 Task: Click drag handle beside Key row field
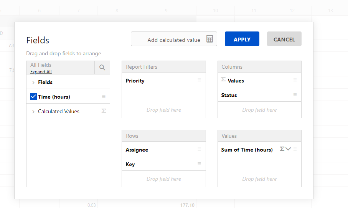pos(199,164)
